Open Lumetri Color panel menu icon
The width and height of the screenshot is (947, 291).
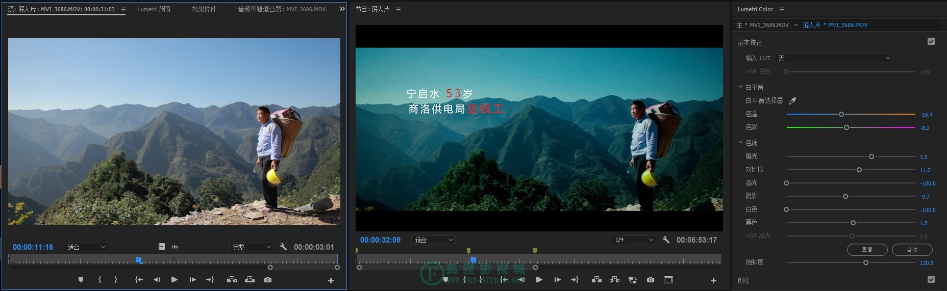(x=782, y=9)
